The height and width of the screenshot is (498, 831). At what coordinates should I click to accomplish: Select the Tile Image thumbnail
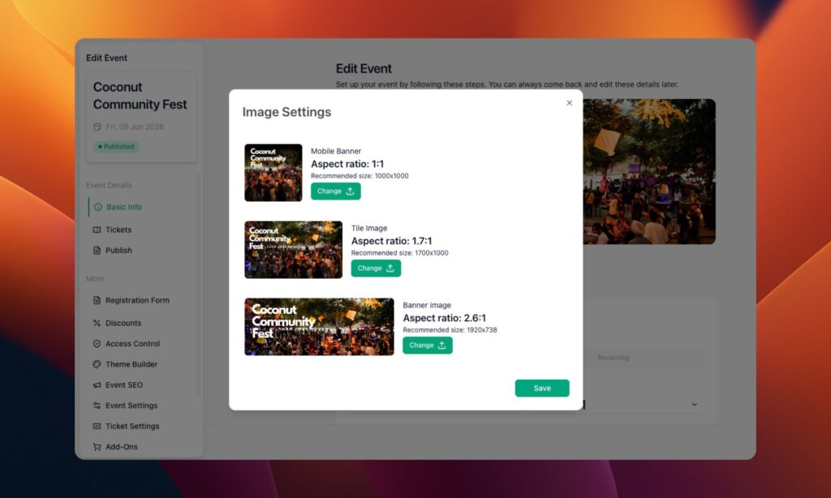click(x=293, y=250)
